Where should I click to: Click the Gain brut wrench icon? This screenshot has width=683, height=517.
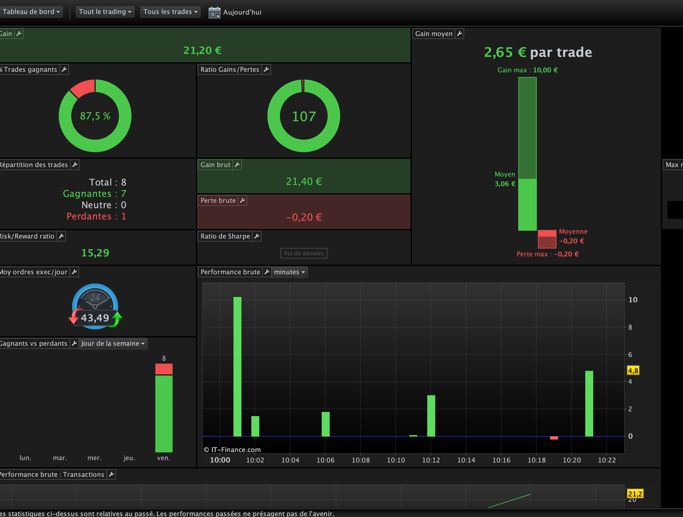[x=237, y=165]
